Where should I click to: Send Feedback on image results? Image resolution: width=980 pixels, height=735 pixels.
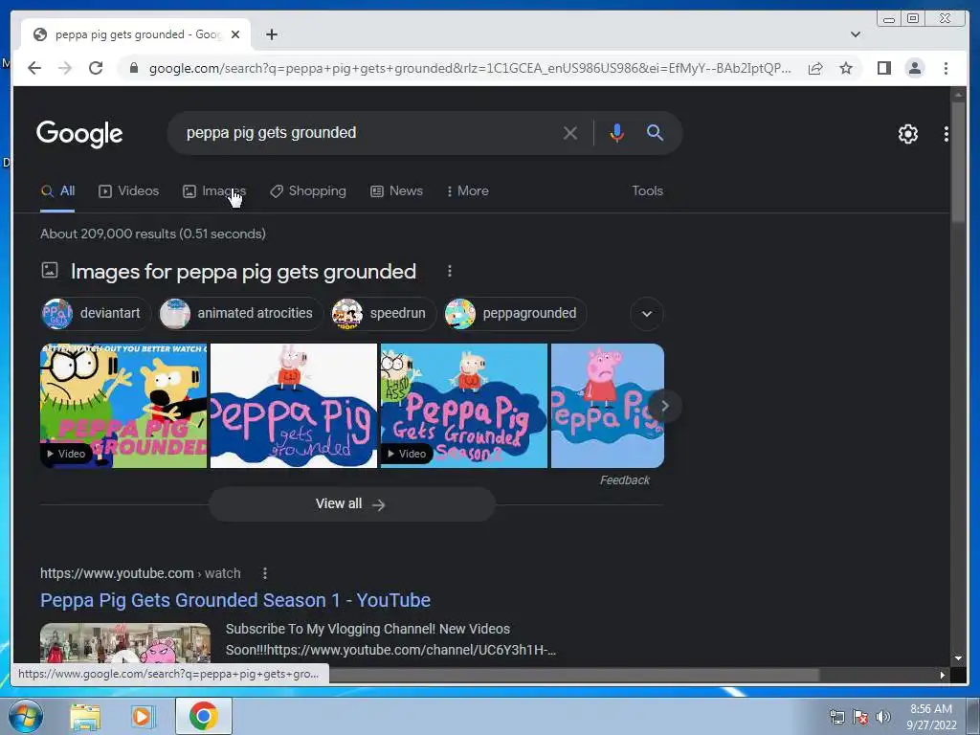tap(624, 480)
